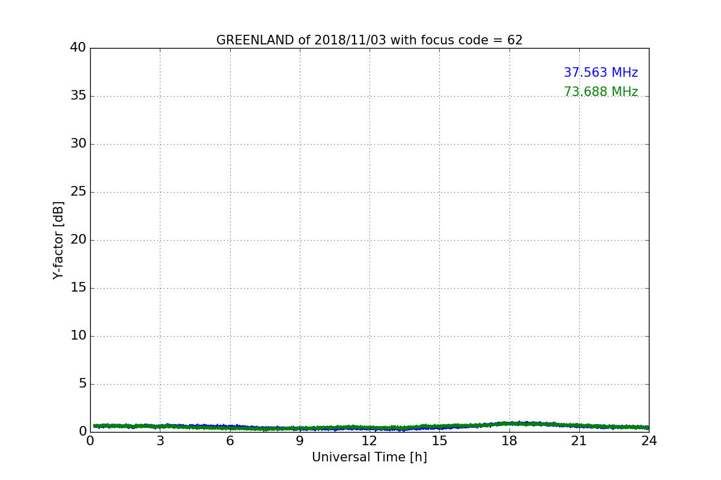Click the Universal Time [h] axis label
Screen dimensions: 721x480
tap(370, 457)
